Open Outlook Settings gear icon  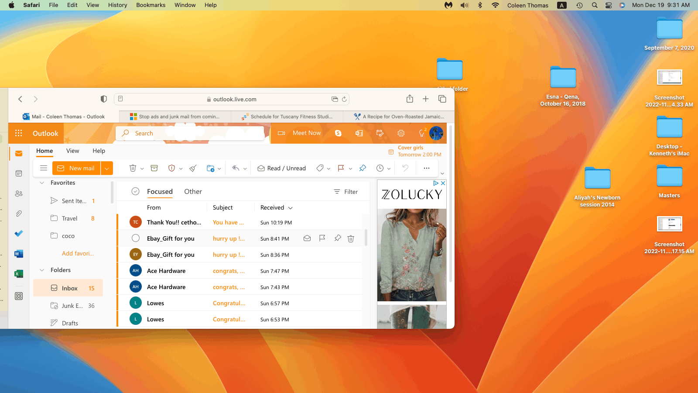click(x=401, y=133)
